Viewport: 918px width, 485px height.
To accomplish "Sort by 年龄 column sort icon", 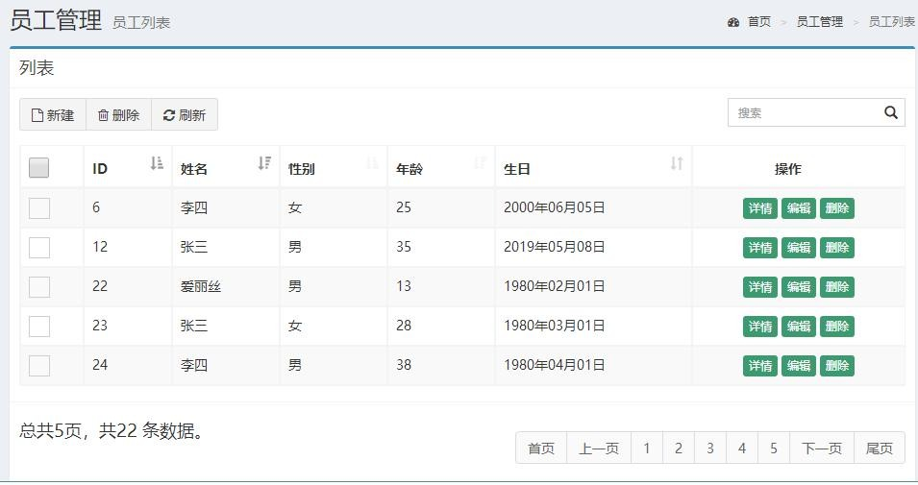I will [480, 163].
